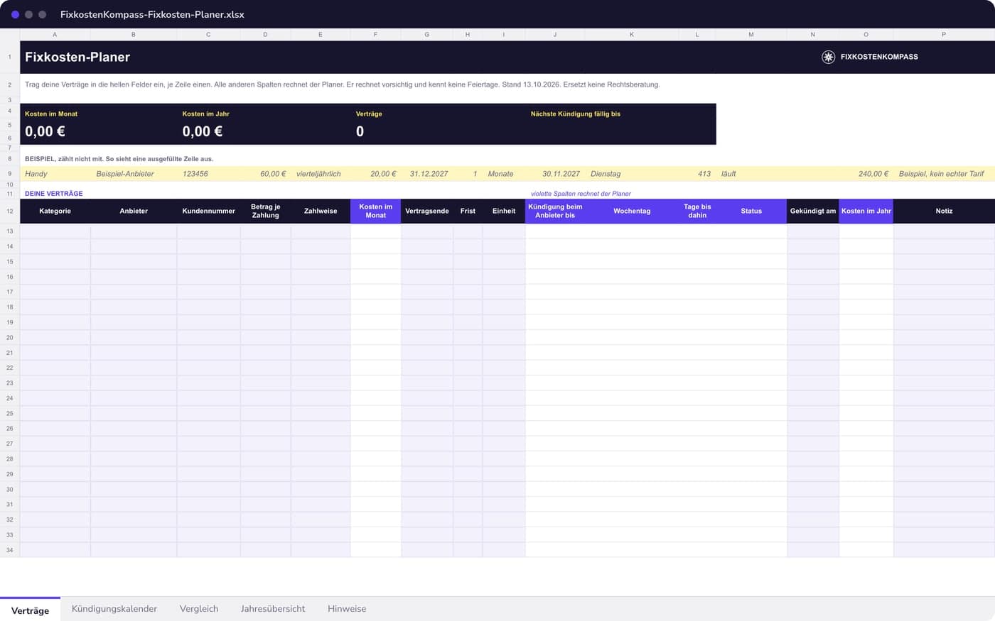Screen dimensions: 995x621
Task: Click the Tage bis dahin header
Action: [x=697, y=211]
